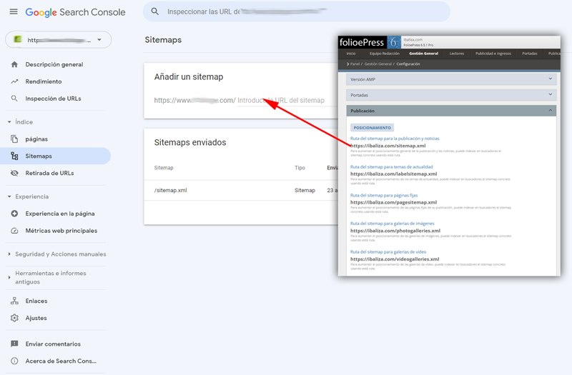This screenshot has height=375, width=572.
Task: Click the POSICIONAMIENTO tag
Action: (x=372, y=128)
